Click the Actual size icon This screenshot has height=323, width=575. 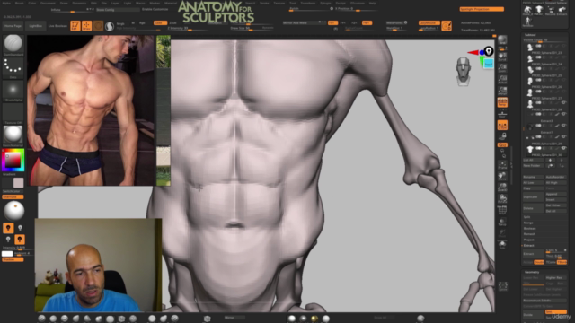point(502,80)
